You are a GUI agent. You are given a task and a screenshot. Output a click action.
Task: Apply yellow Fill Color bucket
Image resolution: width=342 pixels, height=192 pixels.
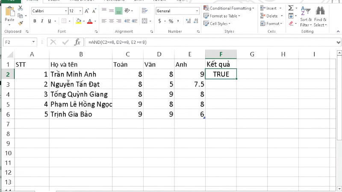[x=79, y=21]
